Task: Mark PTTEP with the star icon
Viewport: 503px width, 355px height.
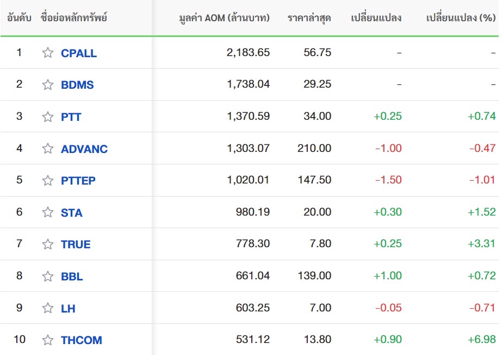Action: pos(48,180)
